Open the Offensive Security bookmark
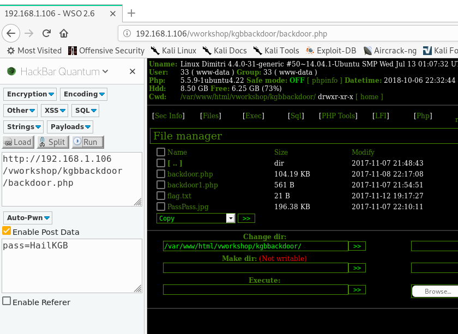The width and height of the screenshot is (458, 334). [x=106, y=51]
